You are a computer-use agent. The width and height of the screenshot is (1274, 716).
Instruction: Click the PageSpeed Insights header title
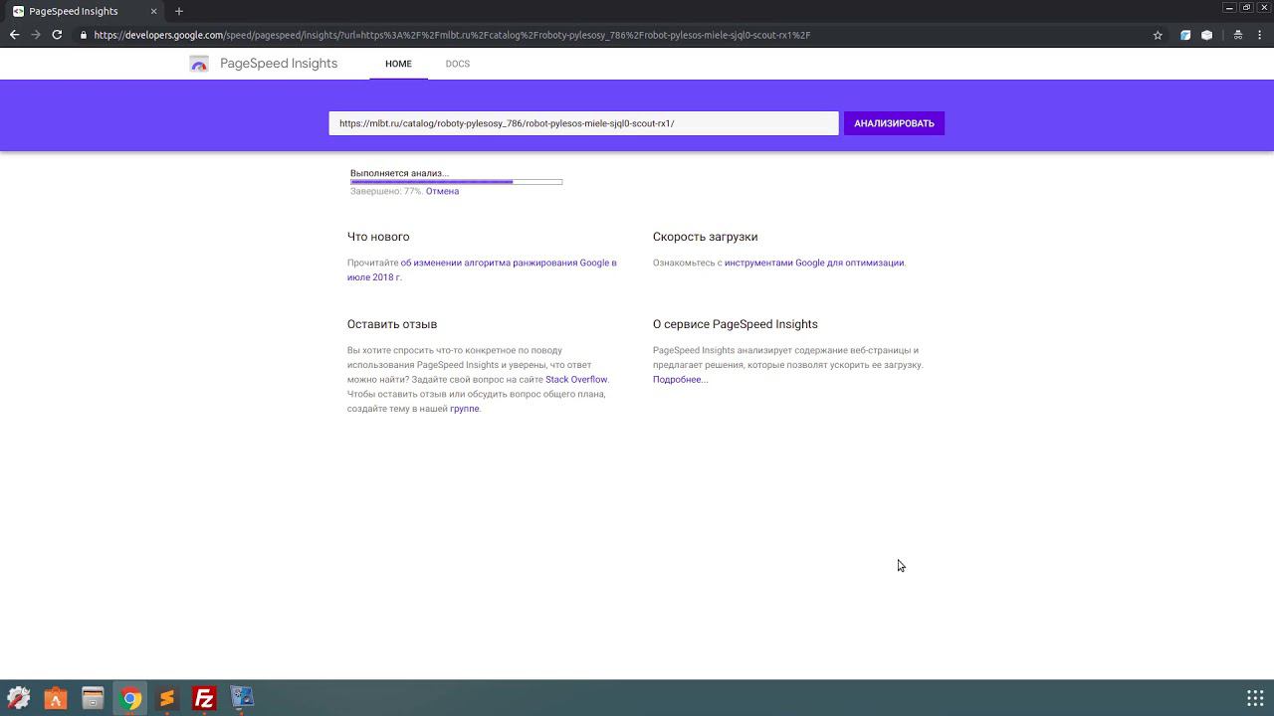pos(279,64)
